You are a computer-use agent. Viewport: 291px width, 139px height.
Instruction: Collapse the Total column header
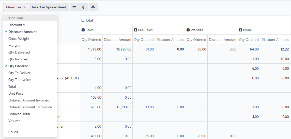pos(87,20)
